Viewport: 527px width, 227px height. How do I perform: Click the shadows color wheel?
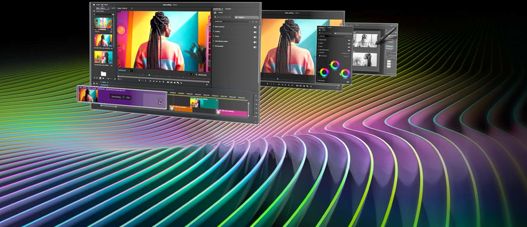coord(324,73)
